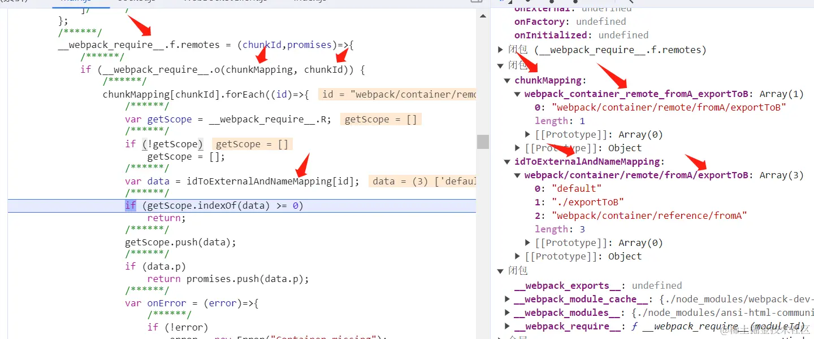Image resolution: width=814 pixels, height=339 pixels.
Task: Click the inline value data = (3) ['defaul
Action: click(x=423, y=181)
